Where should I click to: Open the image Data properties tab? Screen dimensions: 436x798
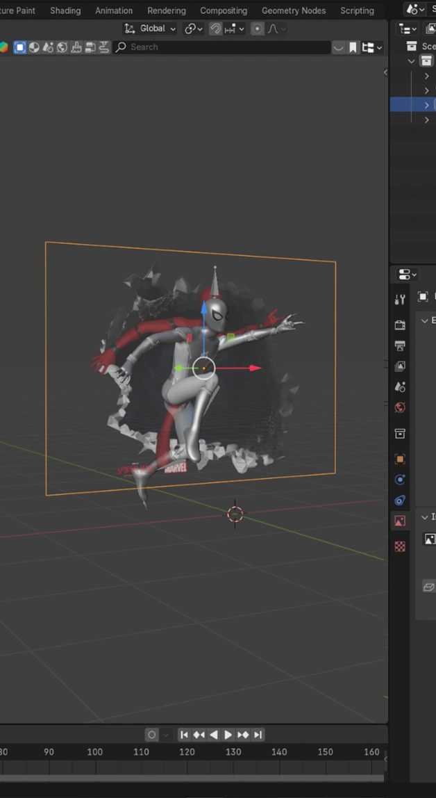click(x=400, y=521)
